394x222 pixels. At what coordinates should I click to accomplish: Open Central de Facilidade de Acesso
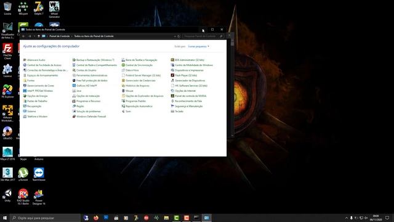tap(42, 65)
